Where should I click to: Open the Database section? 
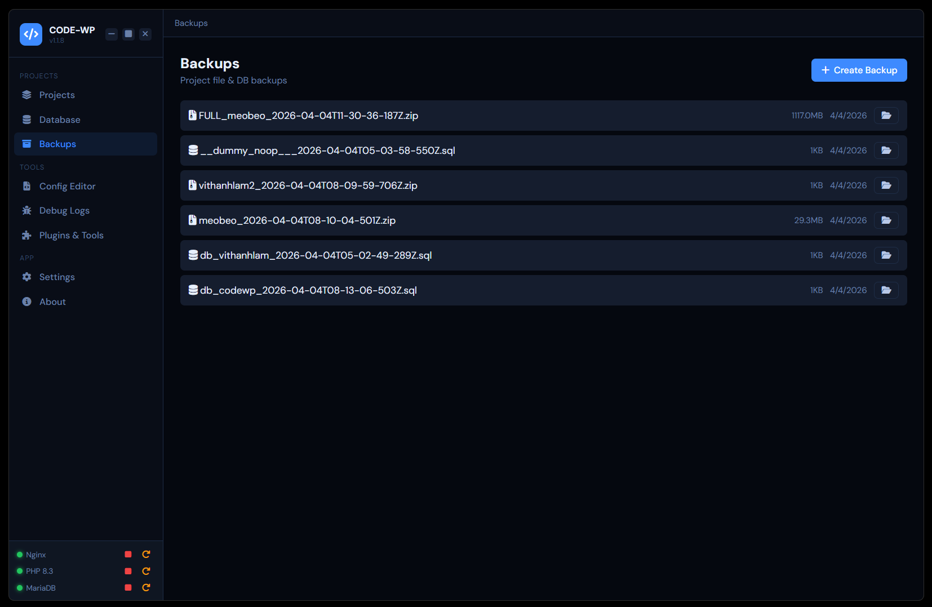pos(60,120)
